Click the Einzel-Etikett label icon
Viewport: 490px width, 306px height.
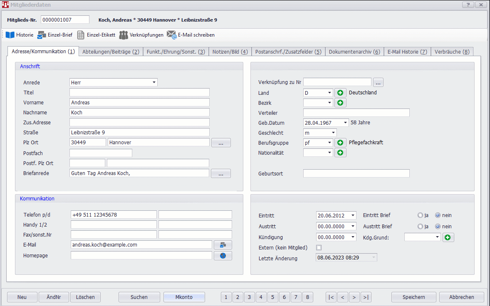pos(81,35)
